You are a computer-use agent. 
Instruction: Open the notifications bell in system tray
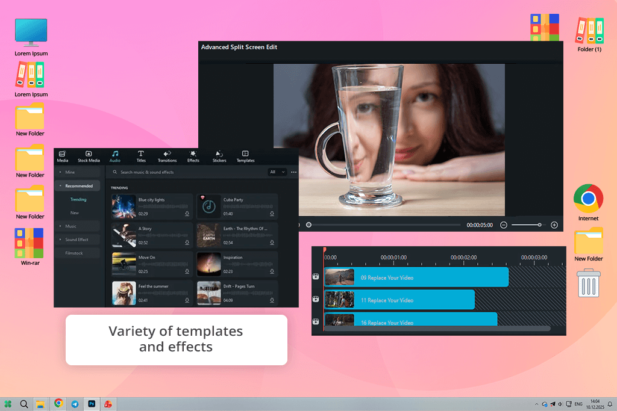[610, 404]
